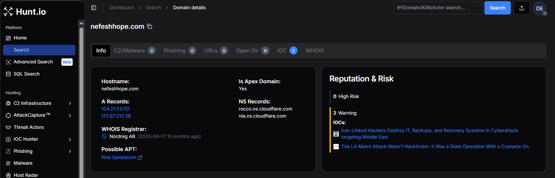Open the 172.67.212.58 A record link

click(x=116, y=116)
